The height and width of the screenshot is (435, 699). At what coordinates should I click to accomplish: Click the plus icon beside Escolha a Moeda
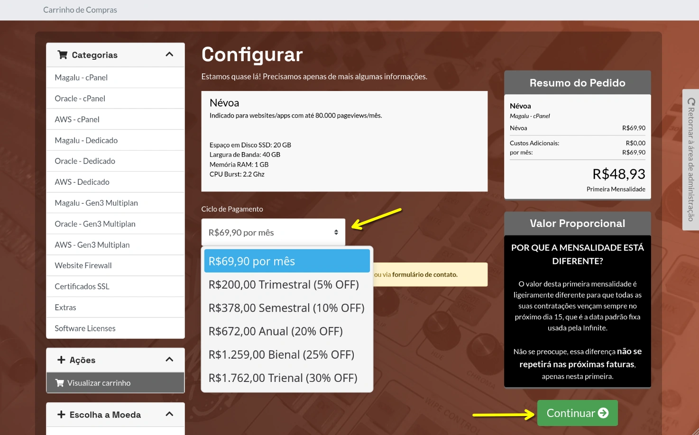click(61, 414)
